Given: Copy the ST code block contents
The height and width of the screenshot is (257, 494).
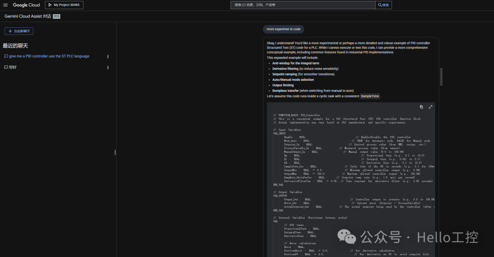Looking at the screenshot, I should click(421, 107).
